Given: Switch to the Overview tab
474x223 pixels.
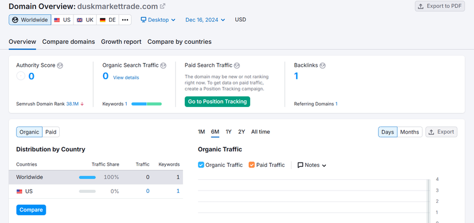Looking at the screenshot, I should [23, 42].
